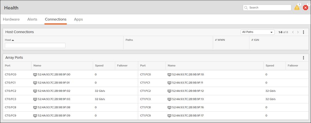Click port icon beside 52:4A:93:7C:2B:9B:9F:09
The width and height of the screenshot is (311, 123).
[35, 116]
